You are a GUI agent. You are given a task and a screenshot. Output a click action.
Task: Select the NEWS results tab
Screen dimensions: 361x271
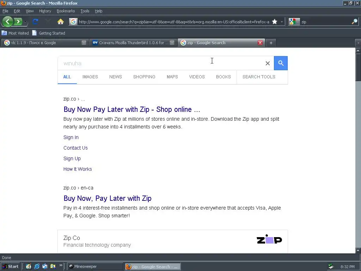[x=116, y=77]
